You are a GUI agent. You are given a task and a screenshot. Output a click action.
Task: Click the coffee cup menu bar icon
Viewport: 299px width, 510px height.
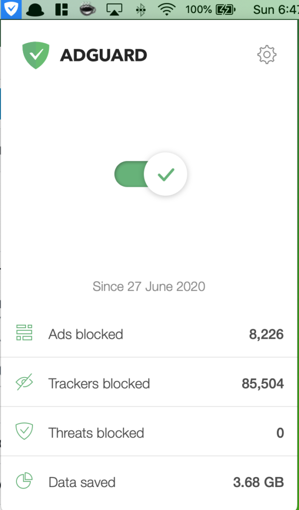pyautogui.click(x=88, y=9)
